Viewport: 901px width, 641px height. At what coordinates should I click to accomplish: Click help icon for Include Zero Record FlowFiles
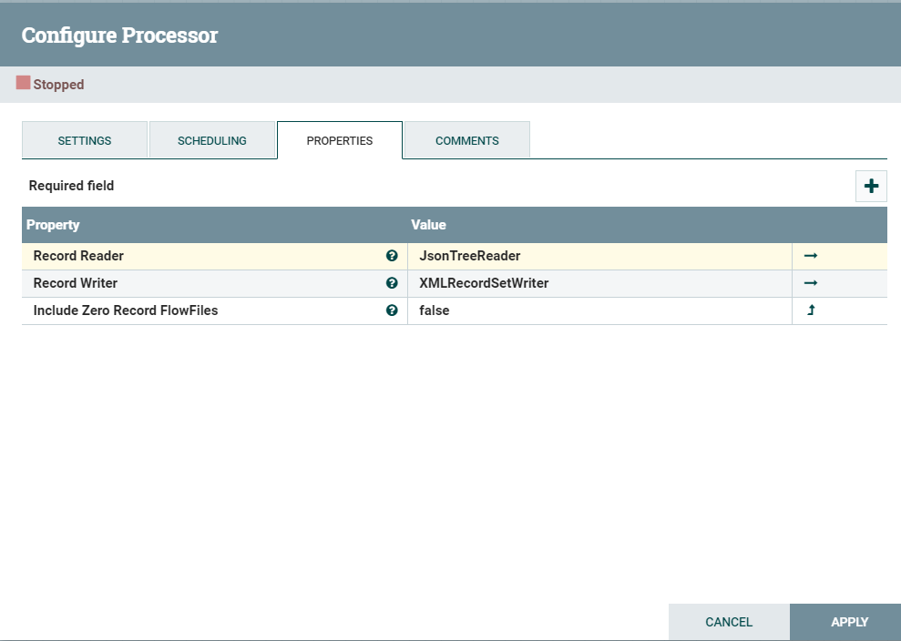(x=392, y=310)
